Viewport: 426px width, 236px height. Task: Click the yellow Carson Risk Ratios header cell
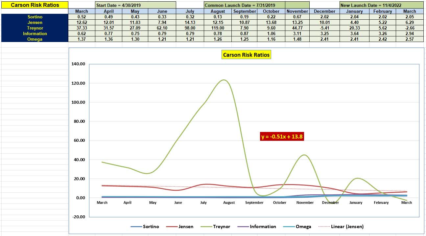(35, 5)
